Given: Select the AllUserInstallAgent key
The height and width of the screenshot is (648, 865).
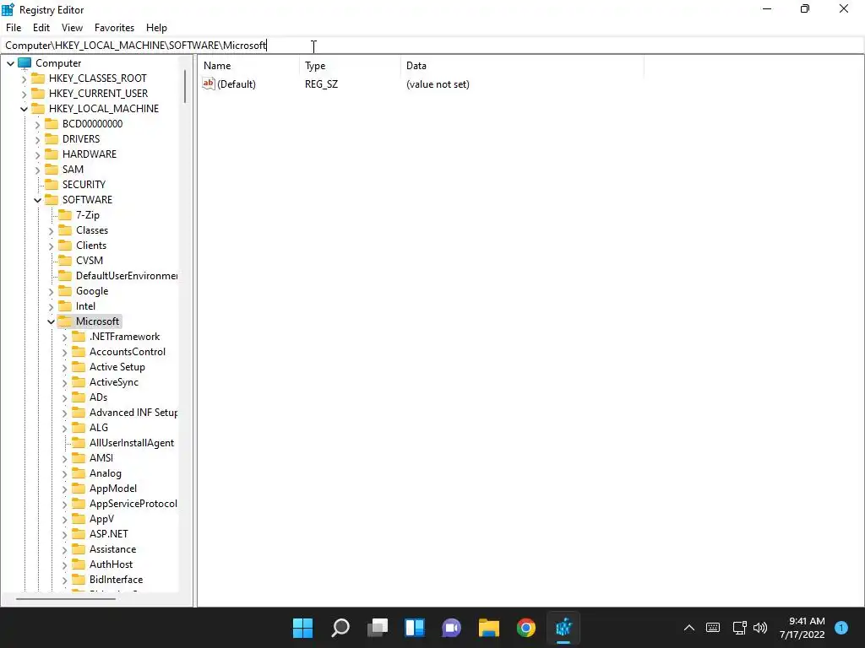Looking at the screenshot, I should [x=132, y=442].
